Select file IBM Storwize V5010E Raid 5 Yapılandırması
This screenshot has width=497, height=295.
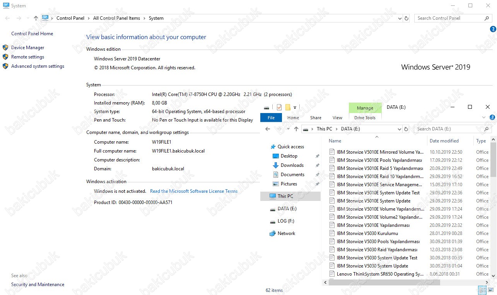[380, 168]
